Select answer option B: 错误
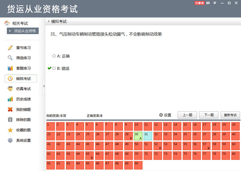The width and height of the screenshot is (241, 171). tap(54, 68)
